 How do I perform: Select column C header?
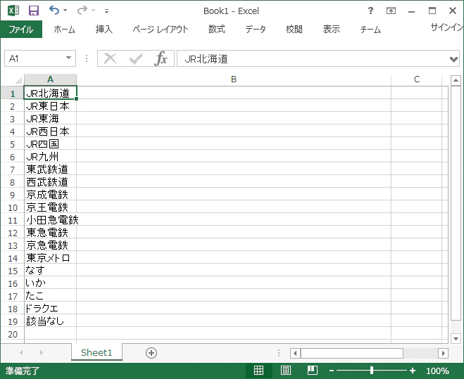(x=417, y=79)
